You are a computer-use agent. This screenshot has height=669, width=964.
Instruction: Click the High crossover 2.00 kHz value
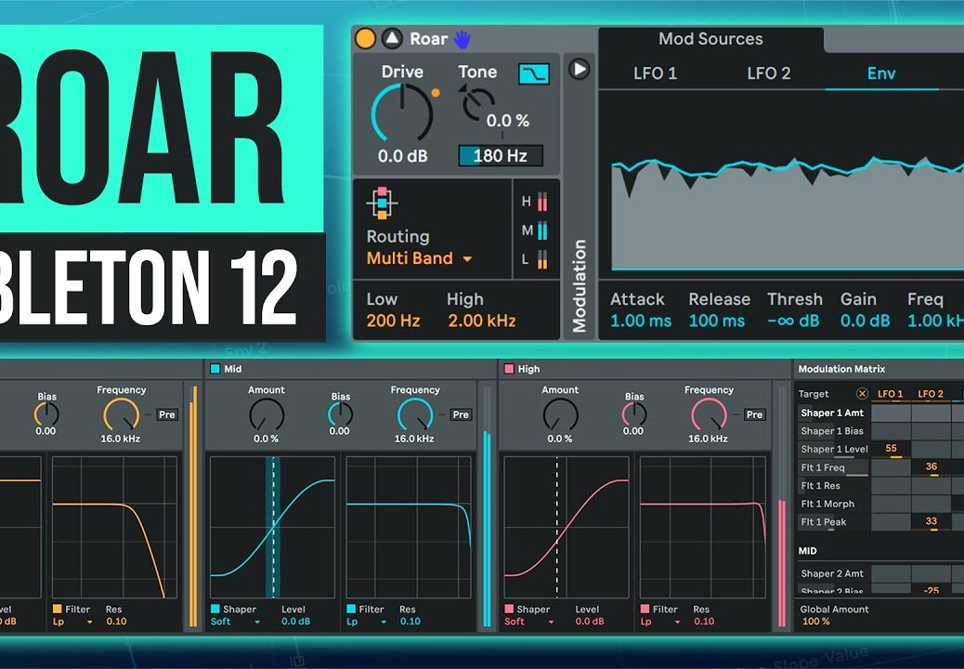tap(481, 321)
